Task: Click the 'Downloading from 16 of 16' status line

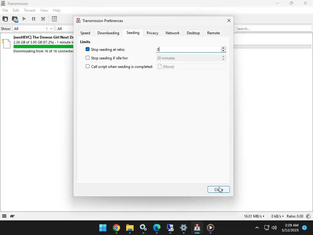Action: 43,51
